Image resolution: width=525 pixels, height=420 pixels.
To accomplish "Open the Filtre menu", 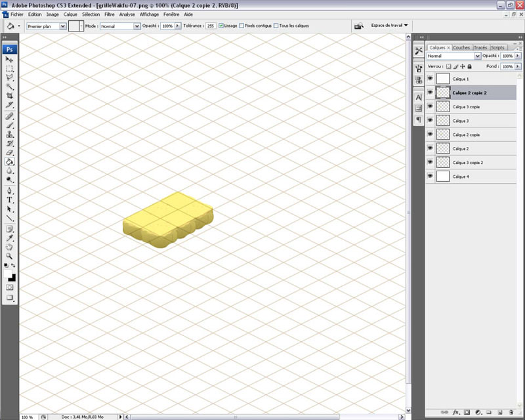I will pyautogui.click(x=109, y=14).
